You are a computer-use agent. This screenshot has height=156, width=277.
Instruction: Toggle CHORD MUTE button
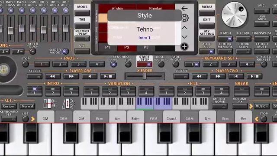pyautogui.click(x=262, y=52)
